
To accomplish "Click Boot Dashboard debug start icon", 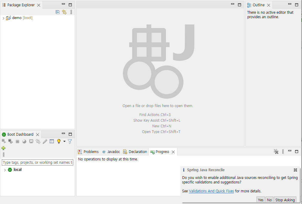I will [10, 141].
